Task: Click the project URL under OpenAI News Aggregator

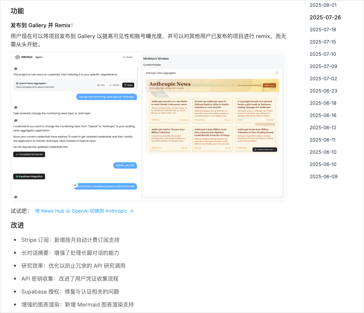Action: (x=35, y=87)
